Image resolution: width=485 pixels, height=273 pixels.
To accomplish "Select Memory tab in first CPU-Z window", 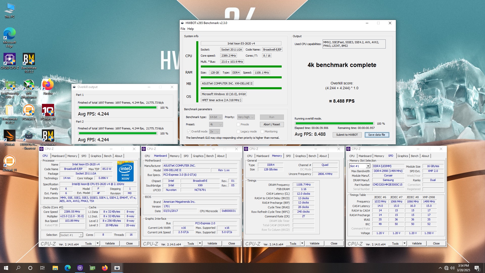I will [x=72, y=156].
